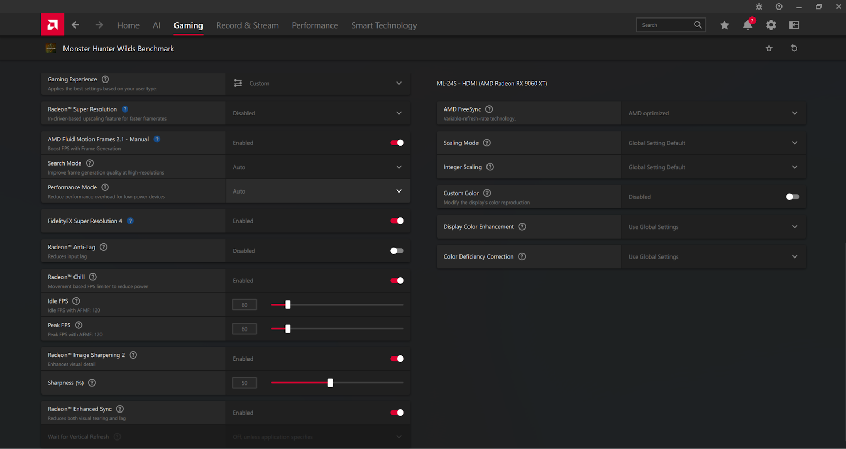Image resolution: width=846 pixels, height=449 pixels.
Task: Open Color Deficiency Correction dropdown
Action: pos(714,256)
